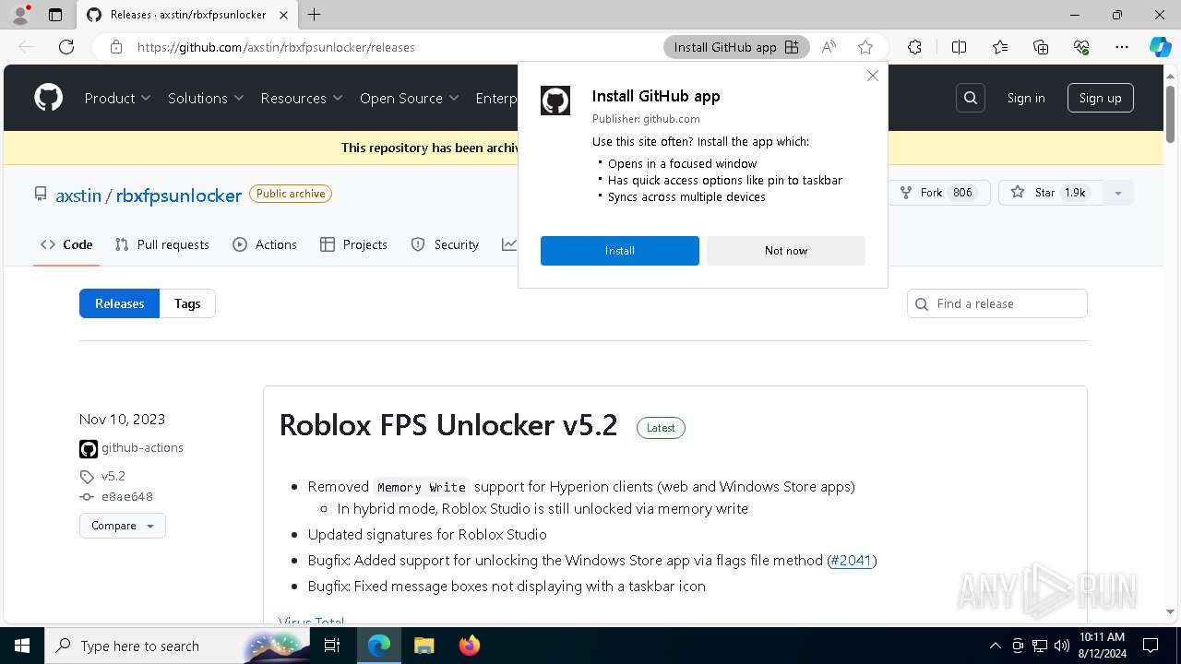This screenshot has height=664, width=1181.
Task: Switch to the Projects tab
Action: pyautogui.click(x=353, y=244)
